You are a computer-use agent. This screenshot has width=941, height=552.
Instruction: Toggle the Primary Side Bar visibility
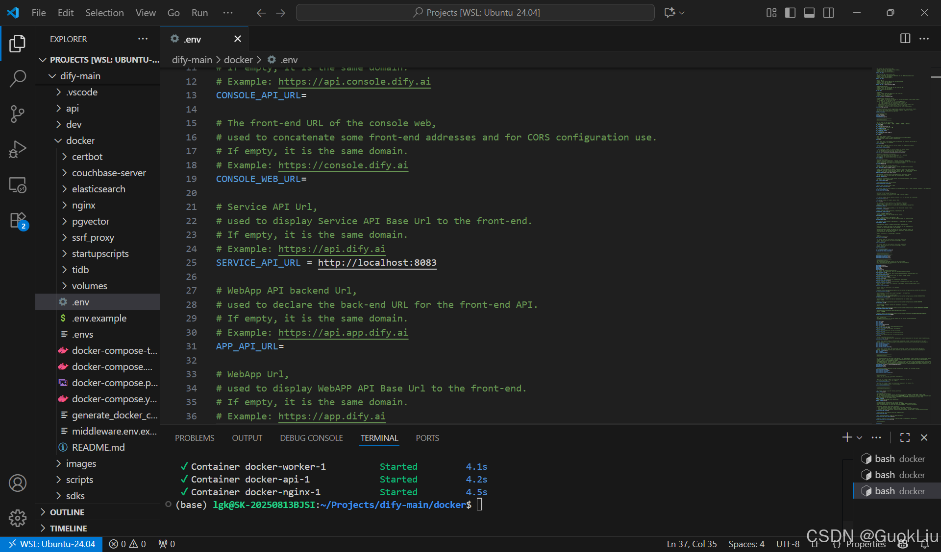click(x=790, y=13)
